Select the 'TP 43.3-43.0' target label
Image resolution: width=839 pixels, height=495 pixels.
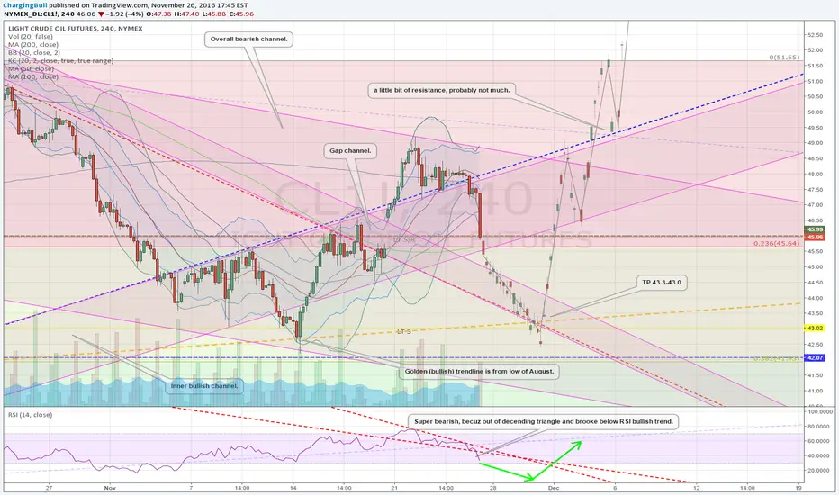point(662,282)
